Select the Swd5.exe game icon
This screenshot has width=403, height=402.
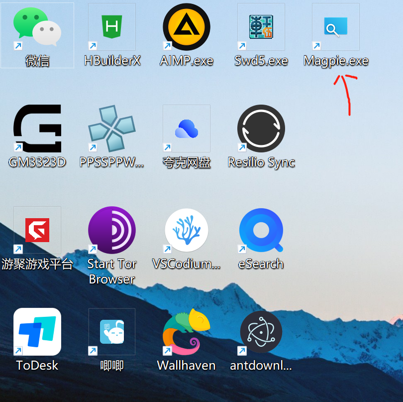pyautogui.click(x=261, y=27)
